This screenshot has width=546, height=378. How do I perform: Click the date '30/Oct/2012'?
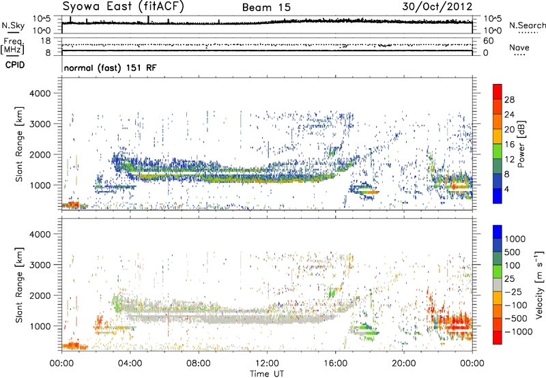click(437, 7)
